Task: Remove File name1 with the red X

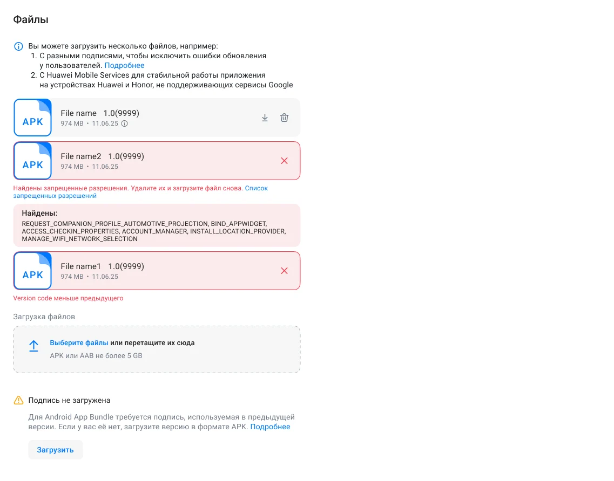Action: [x=284, y=271]
